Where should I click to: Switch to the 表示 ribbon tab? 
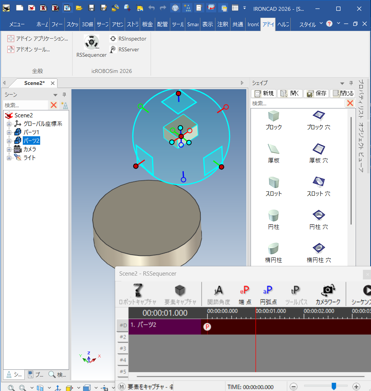(207, 24)
